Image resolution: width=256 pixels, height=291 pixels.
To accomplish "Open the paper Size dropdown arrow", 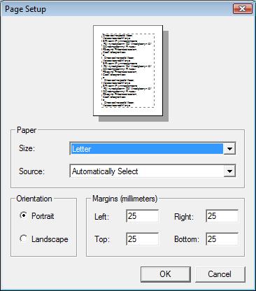I will click(229, 148).
